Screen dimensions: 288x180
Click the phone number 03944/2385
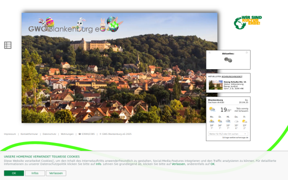(86, 134)
